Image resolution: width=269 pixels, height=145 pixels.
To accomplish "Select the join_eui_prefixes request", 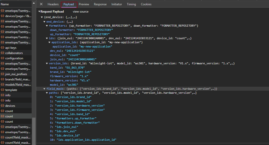I will point(16,74).
